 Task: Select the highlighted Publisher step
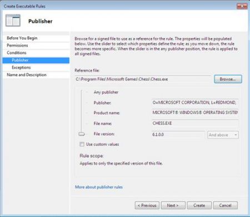(x=36, y=60)
